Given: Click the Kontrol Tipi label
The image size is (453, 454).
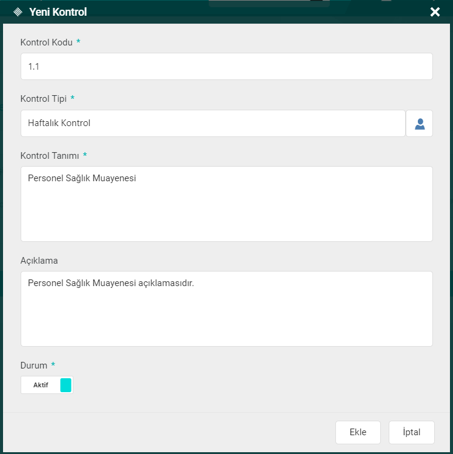Looking at the screenshot, I should pos(44,99).
